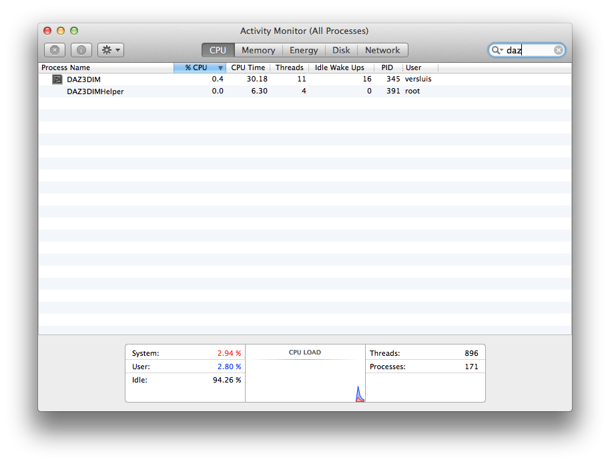
Task: Click the 0.4 percent CPU value
Action: pos(218,79)
